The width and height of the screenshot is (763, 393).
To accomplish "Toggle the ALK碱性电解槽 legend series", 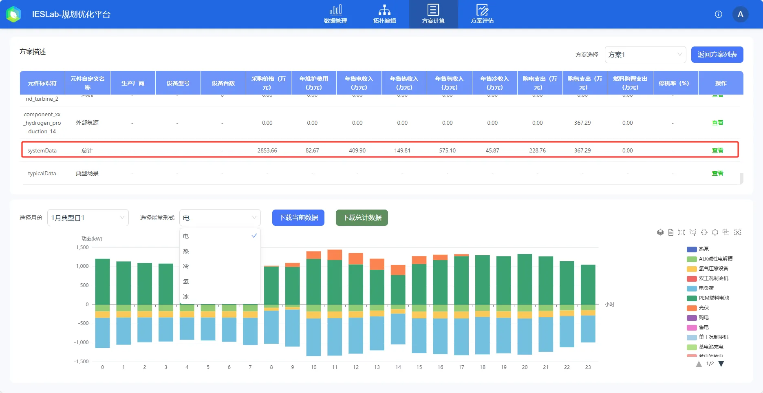I will coord(710,259).
